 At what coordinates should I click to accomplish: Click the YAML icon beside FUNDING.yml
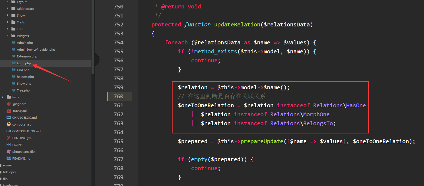click(9, 138)
